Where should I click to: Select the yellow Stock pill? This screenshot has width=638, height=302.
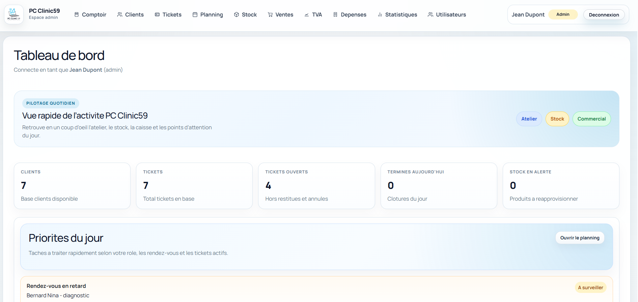coord(557,119)
